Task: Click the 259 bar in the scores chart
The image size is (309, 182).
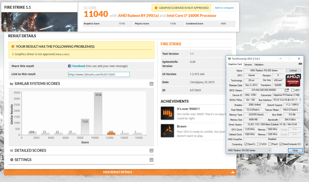Action: pos(32,133)
